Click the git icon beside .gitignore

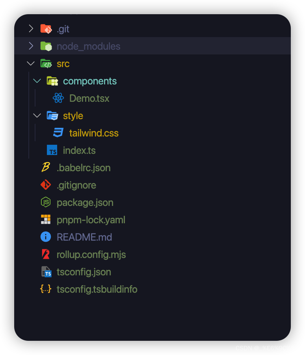tap(46, 185)
